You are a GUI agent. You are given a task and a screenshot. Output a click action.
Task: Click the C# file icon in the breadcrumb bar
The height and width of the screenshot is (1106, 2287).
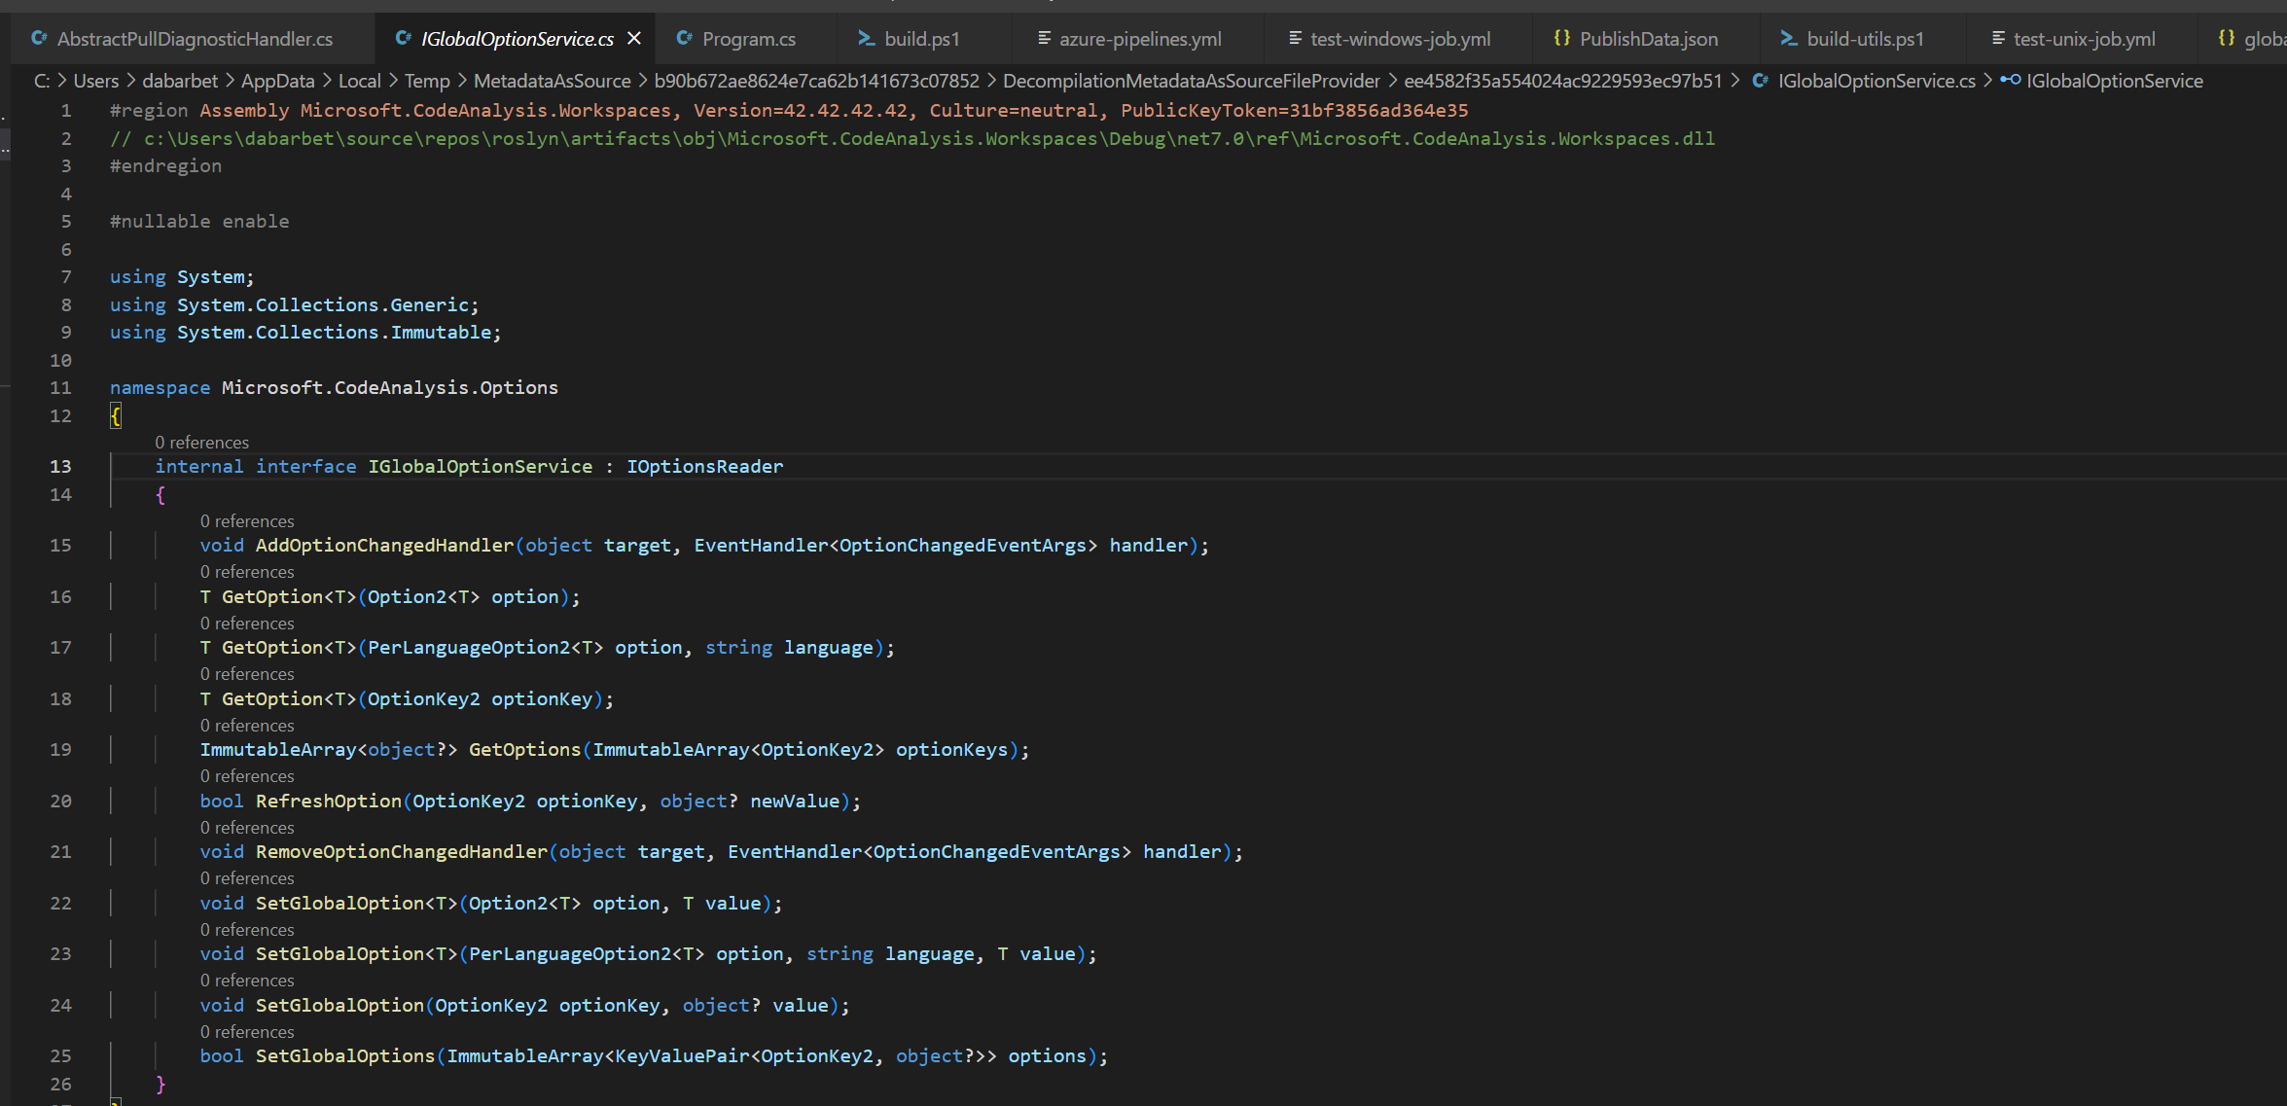(1761, 81)
